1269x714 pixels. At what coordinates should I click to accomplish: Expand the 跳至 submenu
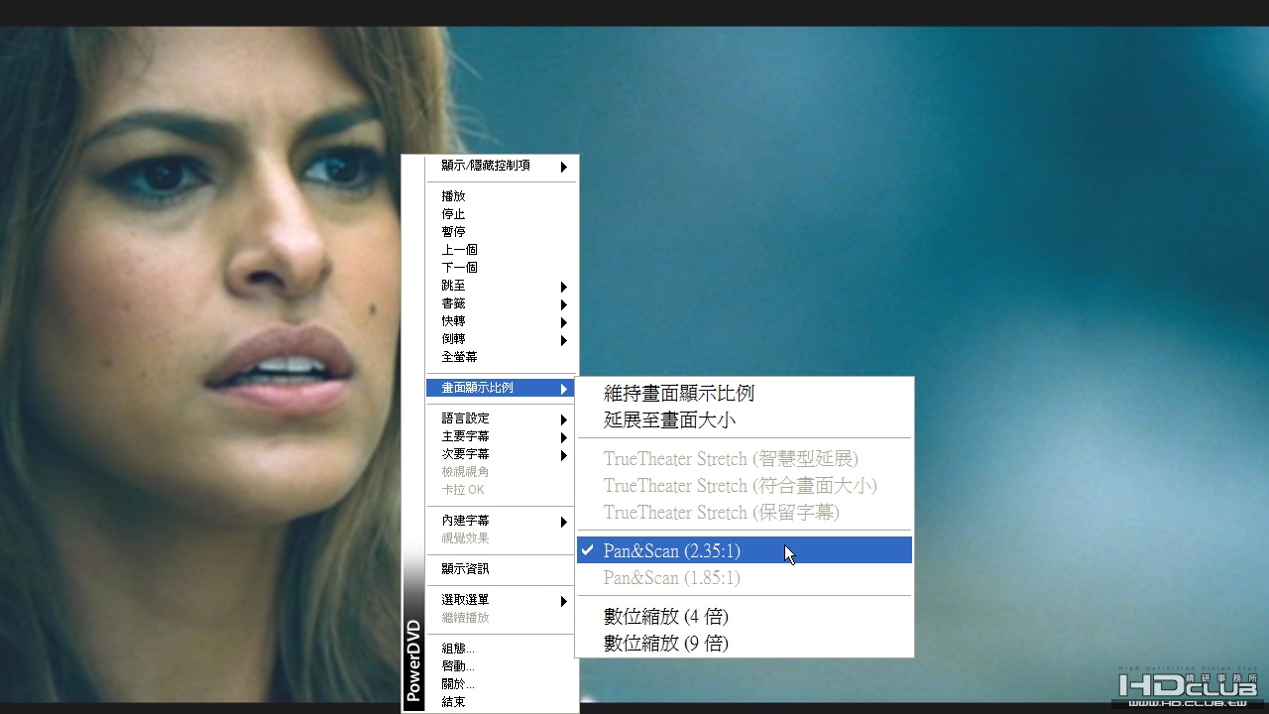502,286
